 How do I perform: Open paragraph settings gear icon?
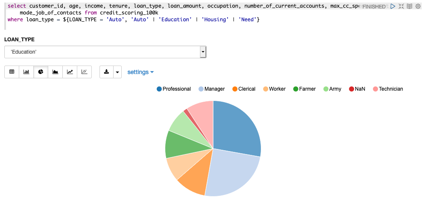(418, 6)
